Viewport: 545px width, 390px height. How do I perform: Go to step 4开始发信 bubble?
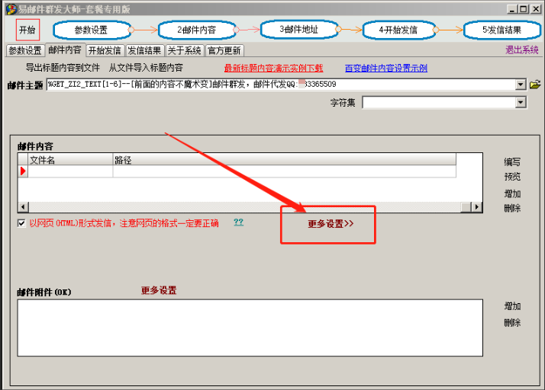click(398, 30)
